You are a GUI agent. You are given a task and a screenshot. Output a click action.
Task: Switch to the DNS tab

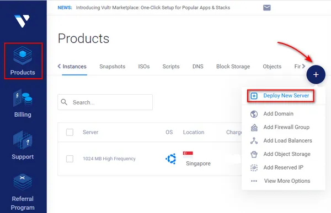tap(198, 67)
